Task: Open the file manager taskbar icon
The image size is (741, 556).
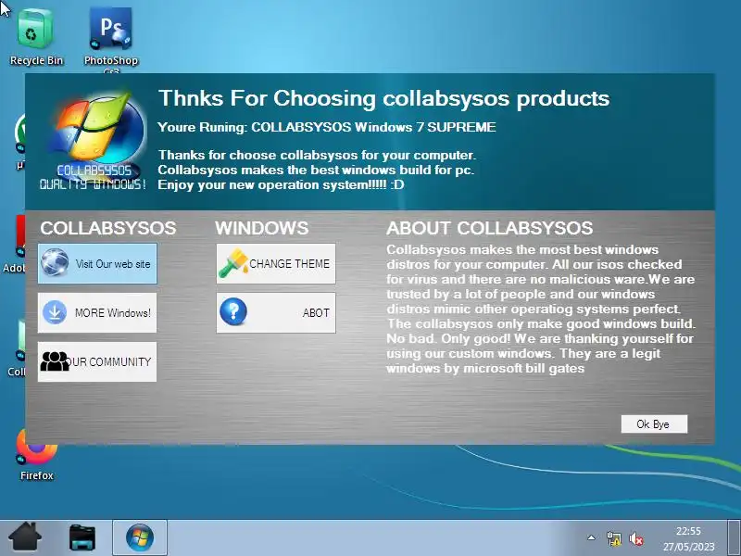Action: click(82, 537)
